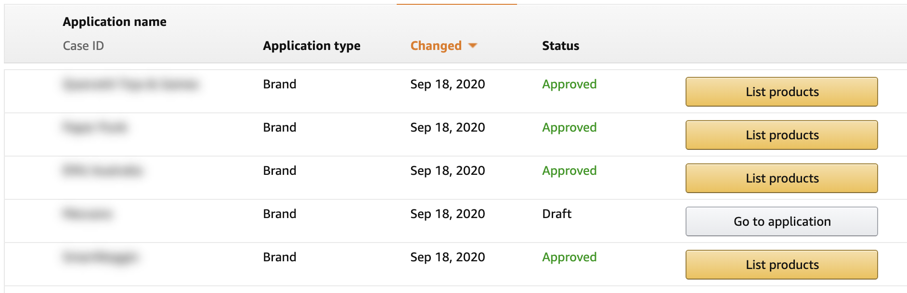Viewport: 907px width, 293px height.
Task: Sort table by Changed column header
Action: tap(436, 46)
